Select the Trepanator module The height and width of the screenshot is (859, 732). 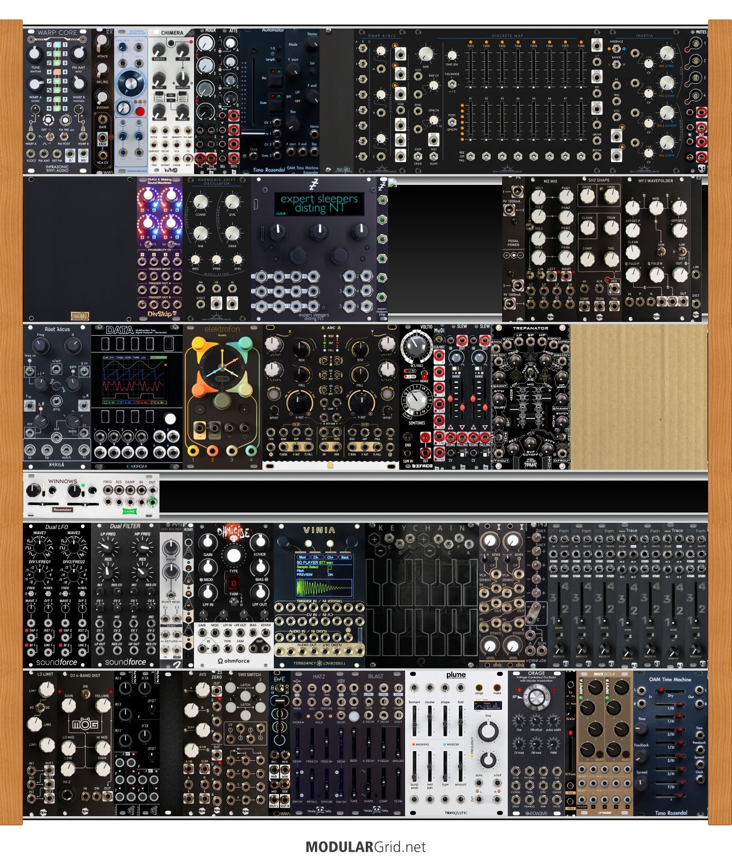(531, 397)
